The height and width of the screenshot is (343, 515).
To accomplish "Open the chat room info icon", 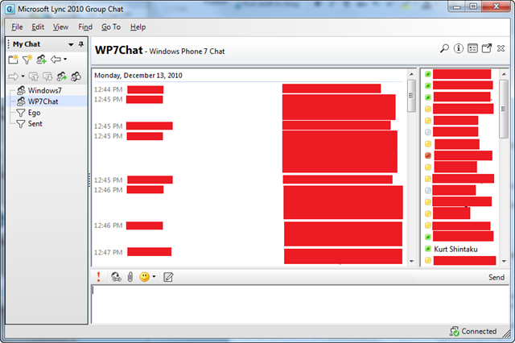I will [459, 49].
